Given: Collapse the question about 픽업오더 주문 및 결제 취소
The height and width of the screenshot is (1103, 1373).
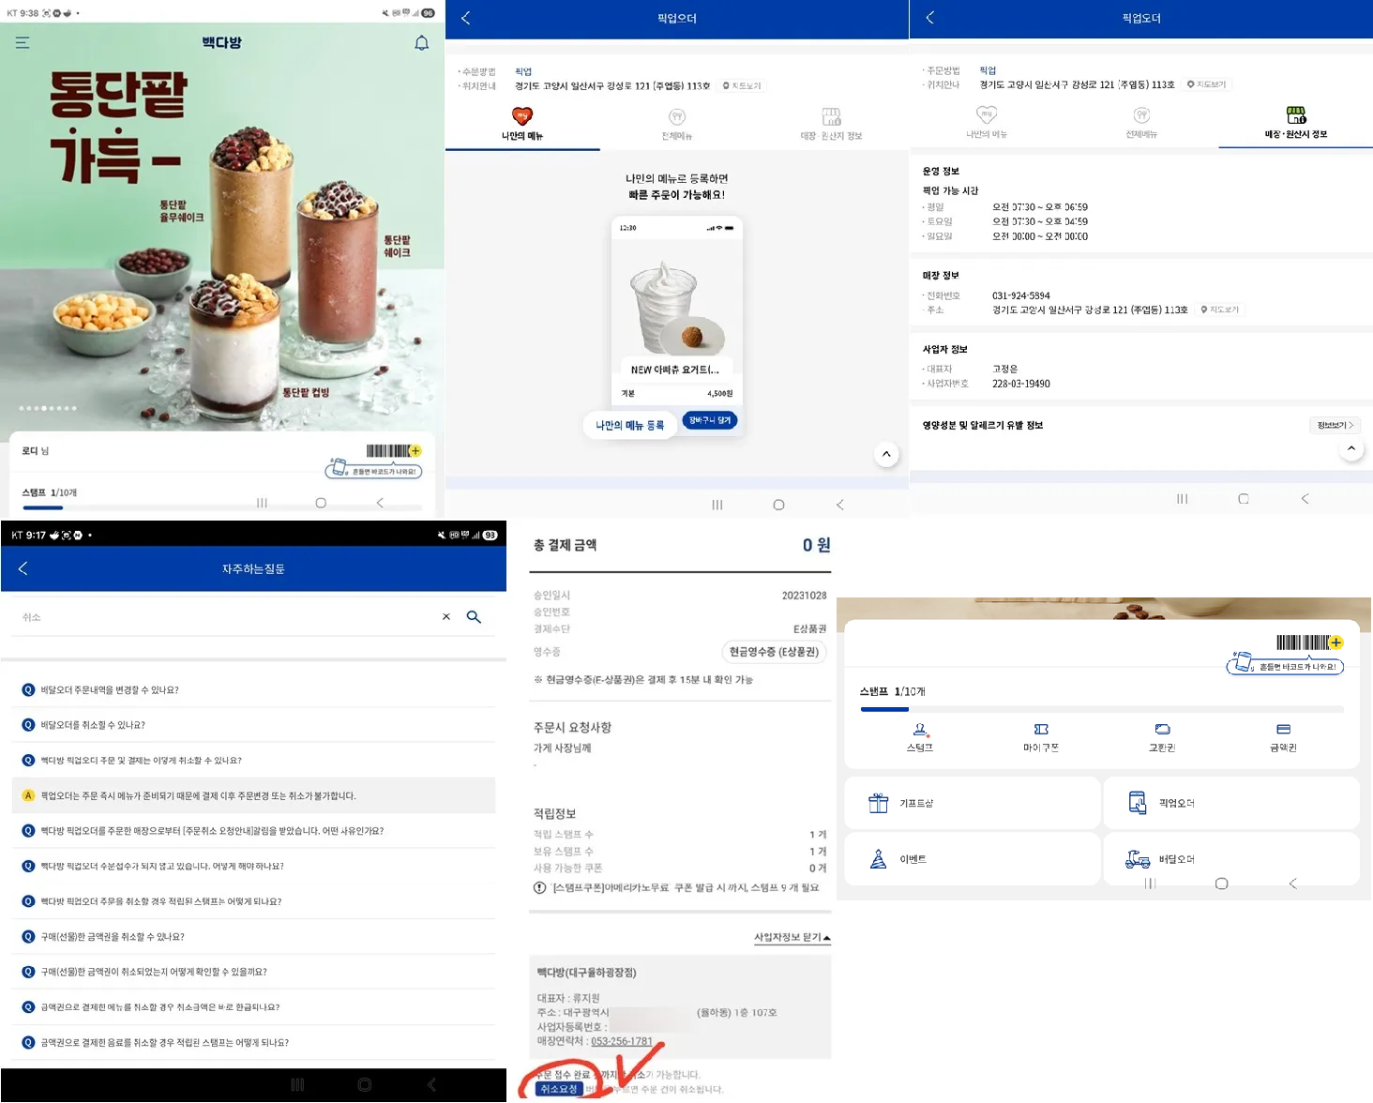Looking at the screenshot, I should tap(253, 761).
